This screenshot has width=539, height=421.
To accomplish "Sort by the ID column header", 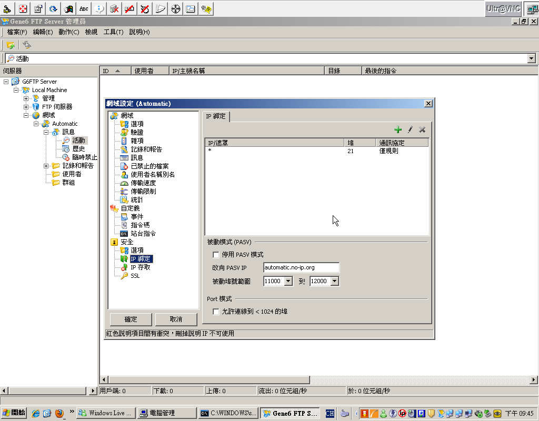I will click(115, 71).
